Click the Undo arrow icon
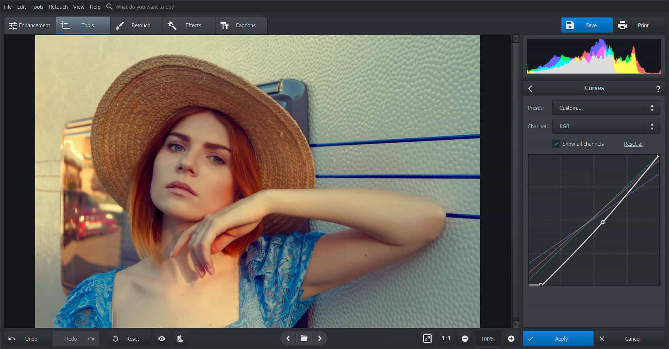 pos(12,338)
